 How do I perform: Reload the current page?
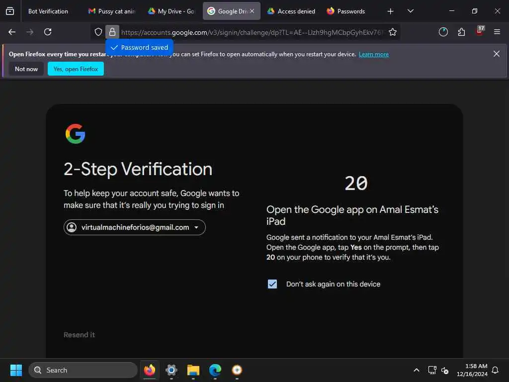point(48,32)
